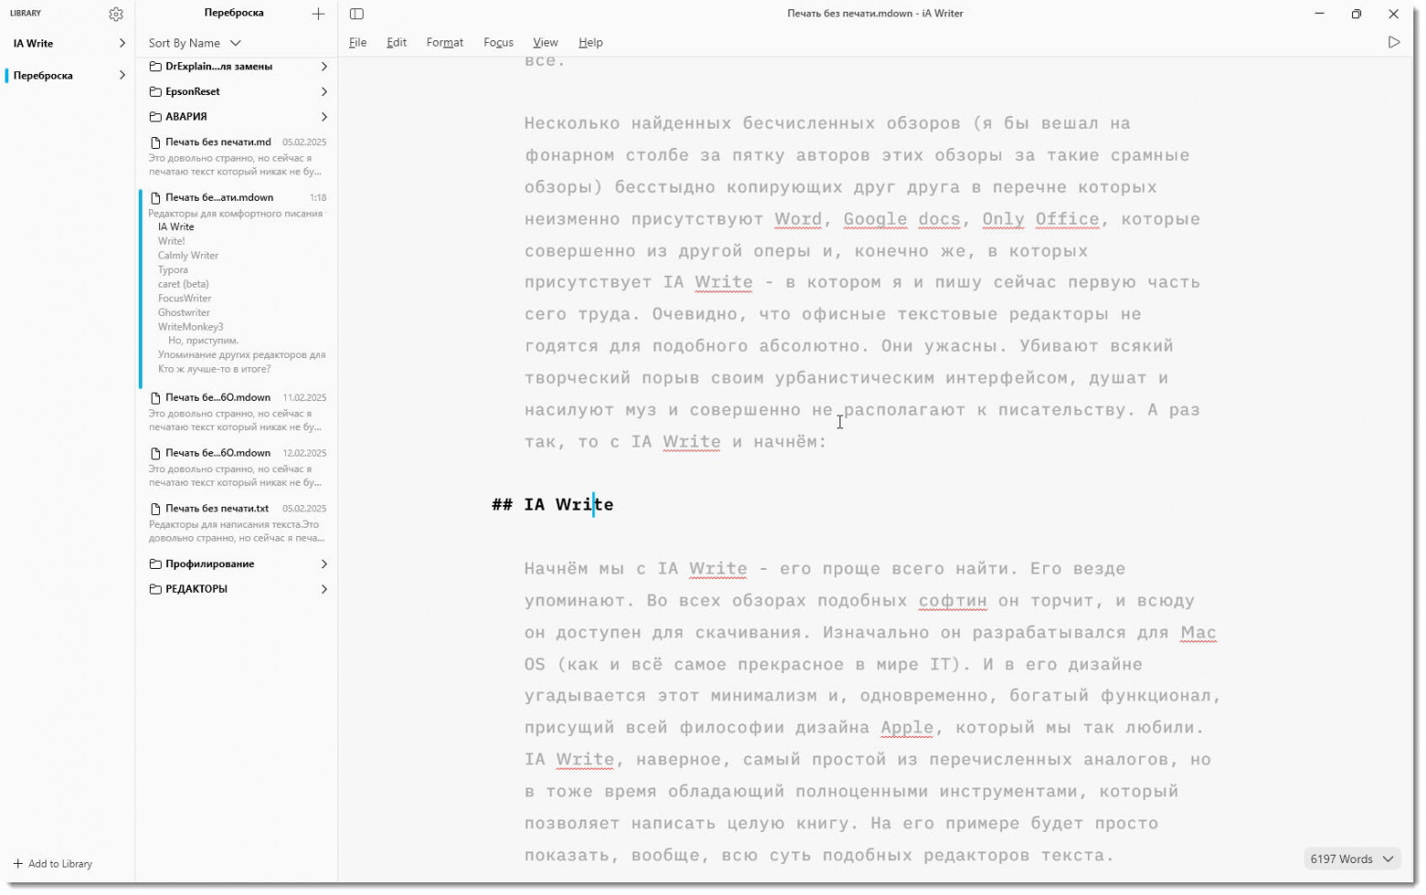Jump to Упоминание других редакторов outline heading

click(x=241, y=355)
